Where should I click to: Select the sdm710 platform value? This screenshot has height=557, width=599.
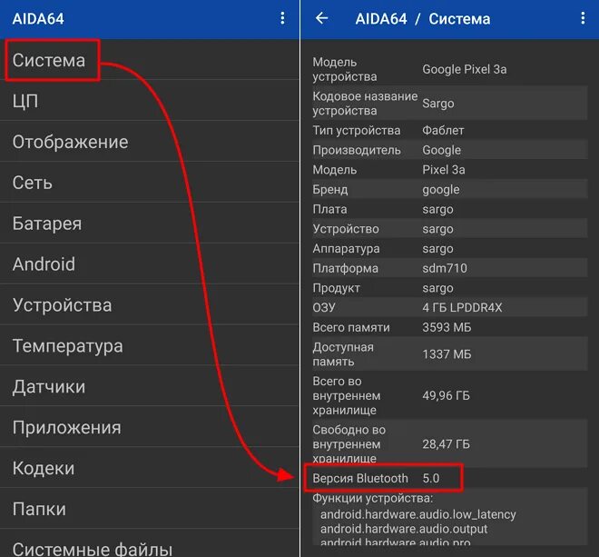click(445, 268)
